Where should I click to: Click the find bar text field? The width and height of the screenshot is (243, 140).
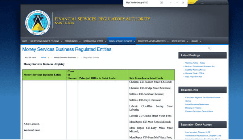coord(141,3)
